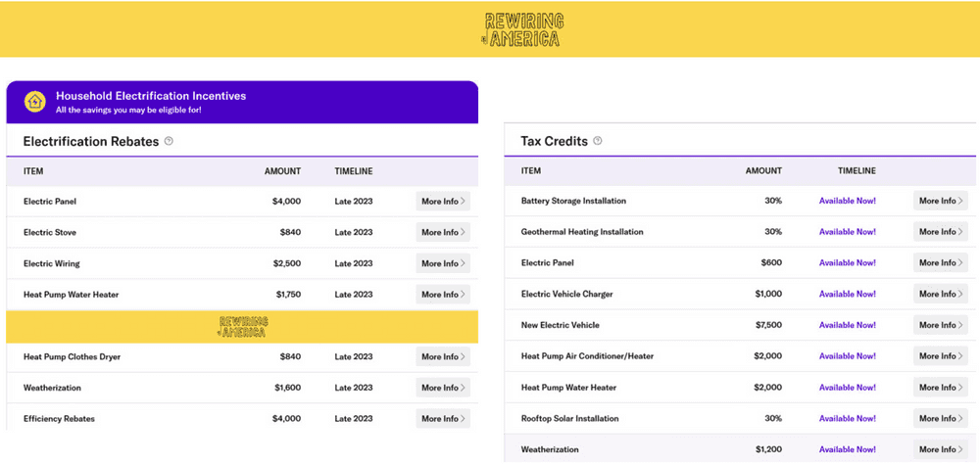The height and width of the screenshot is (464, 980).
Task: Select the Efficiency Rebates item name
Action: pos(59,418)
